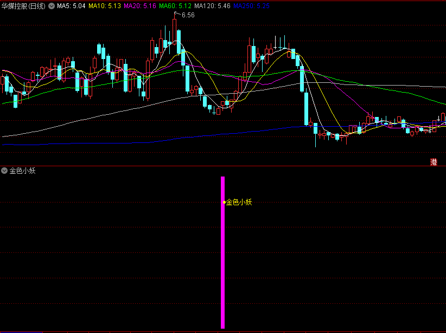
Task: Click the yellow 金色小妖 signal label
Action: (x=239, y=203)
